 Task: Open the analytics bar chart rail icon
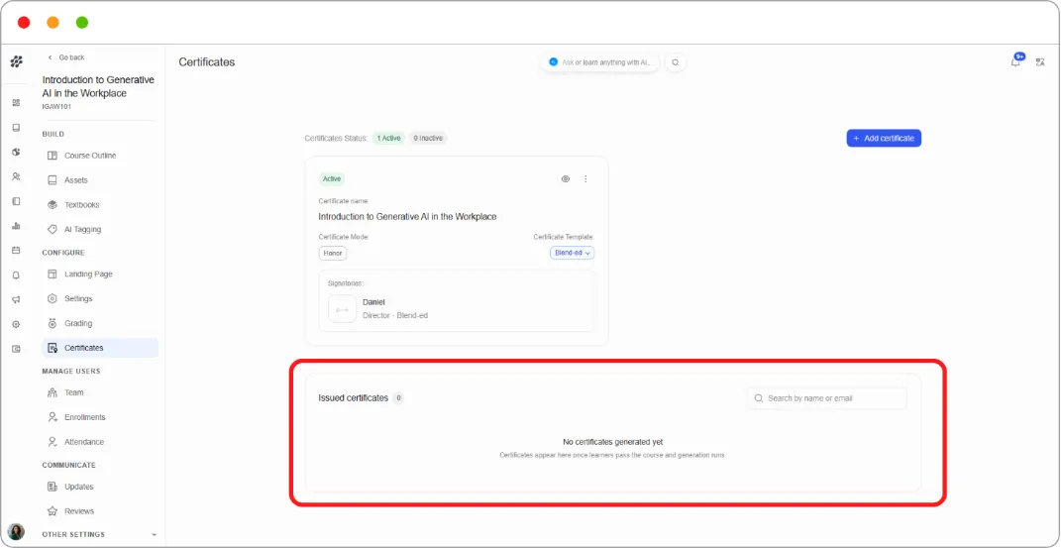(x=16, y=226)
